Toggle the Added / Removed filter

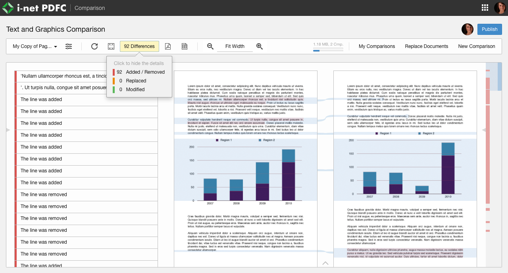point(139,72)
